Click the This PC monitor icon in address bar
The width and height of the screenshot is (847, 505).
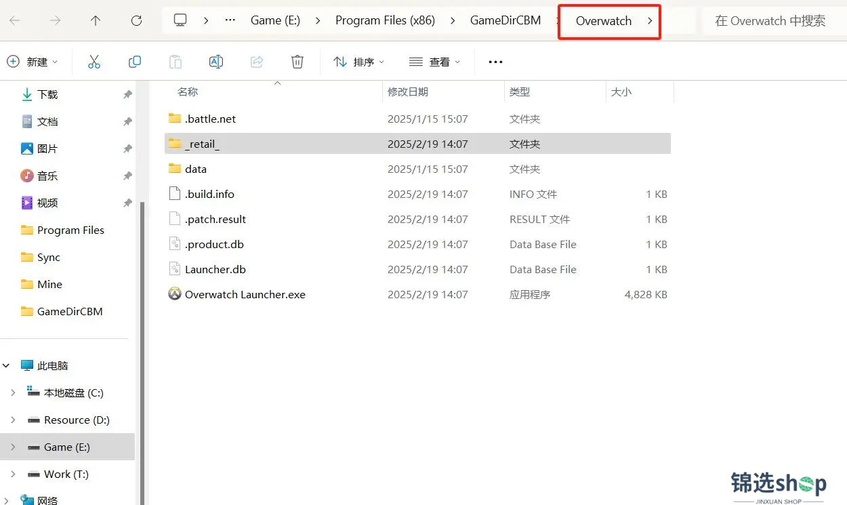pos(180,20)
